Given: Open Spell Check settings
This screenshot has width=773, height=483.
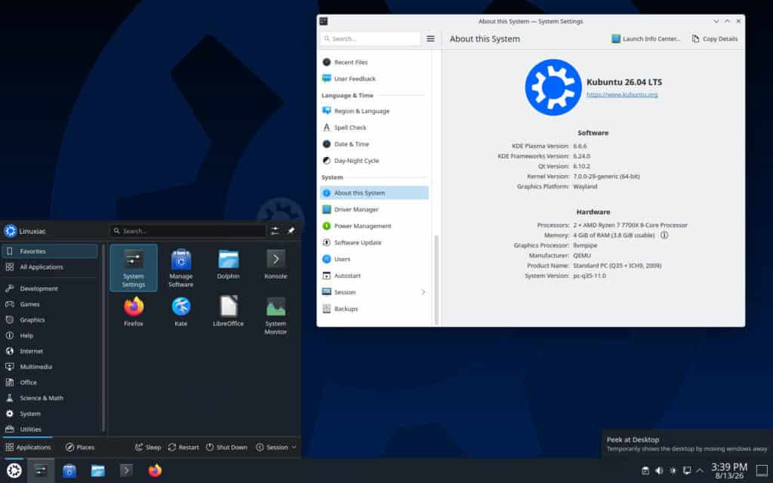Looking at the screenshot, I should point(374,128).
